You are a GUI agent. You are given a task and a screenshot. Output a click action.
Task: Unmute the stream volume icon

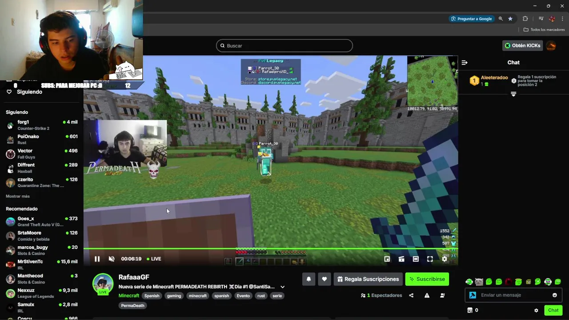pyautogui.click(x=112, y=259)
